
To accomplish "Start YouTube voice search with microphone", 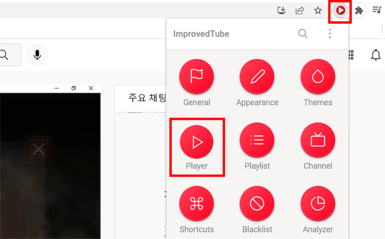I will 37,54.
